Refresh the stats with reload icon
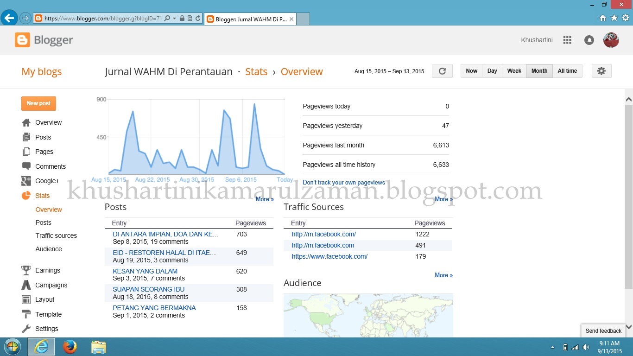This screenshot has width=633, height=356. point(442,71)
